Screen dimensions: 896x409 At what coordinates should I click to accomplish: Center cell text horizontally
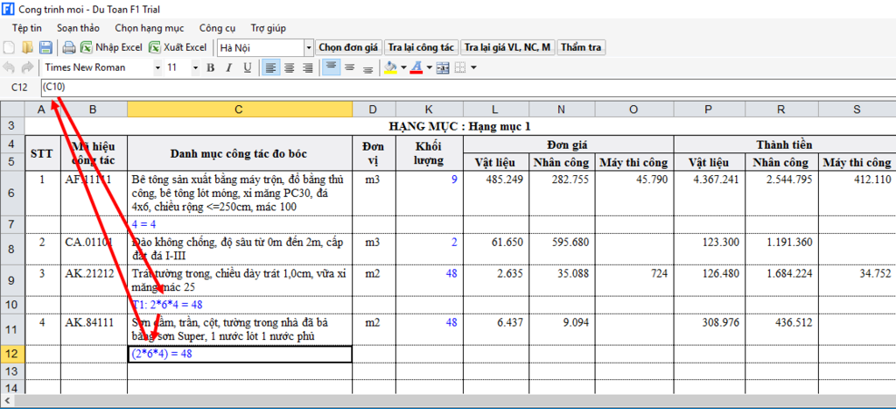(289, 68)
